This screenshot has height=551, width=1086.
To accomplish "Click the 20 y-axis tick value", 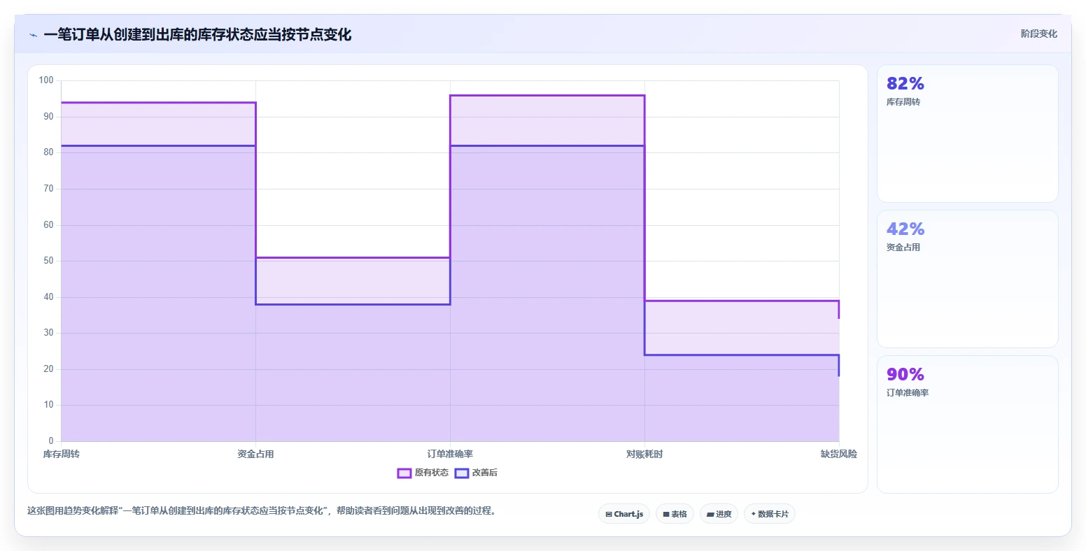I will [48, 369].
